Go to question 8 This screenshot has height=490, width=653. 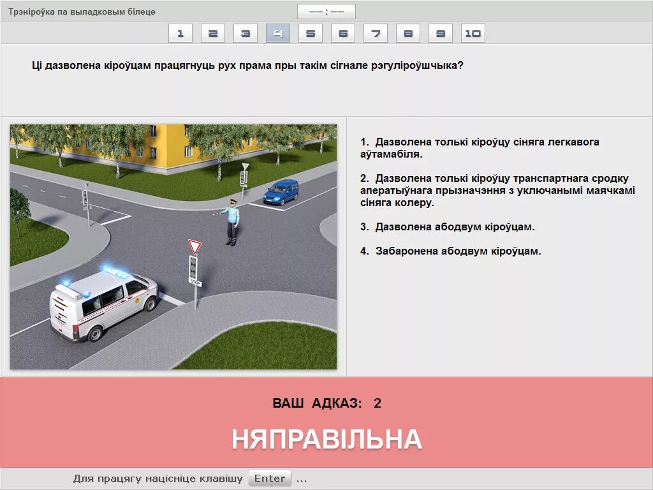[x=407, y=33]
